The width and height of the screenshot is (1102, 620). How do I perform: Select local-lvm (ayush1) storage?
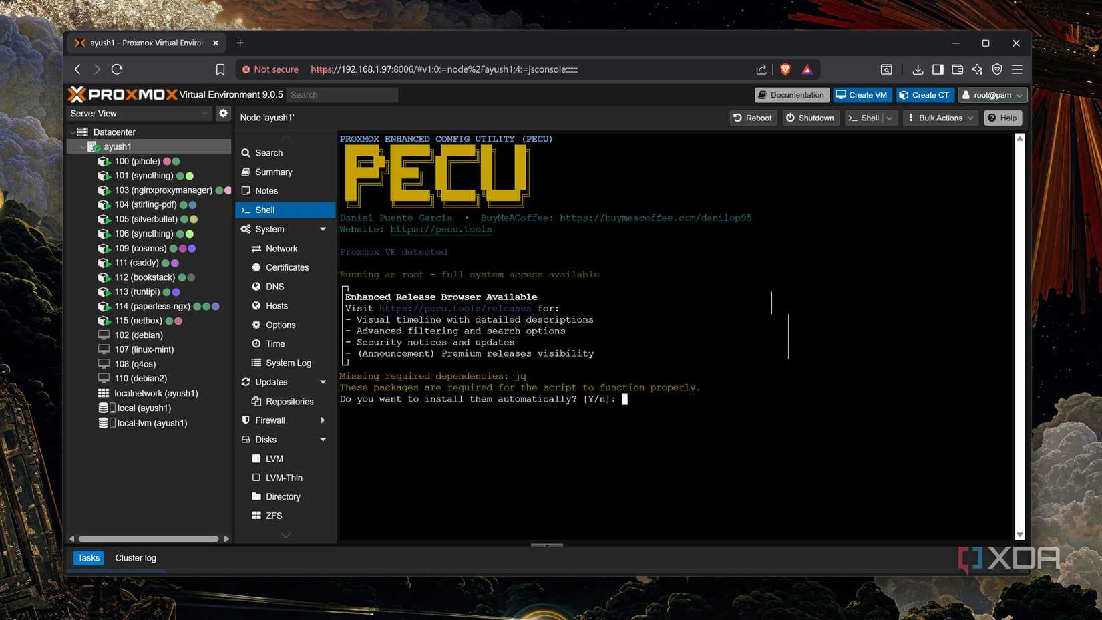click(152, 423)
